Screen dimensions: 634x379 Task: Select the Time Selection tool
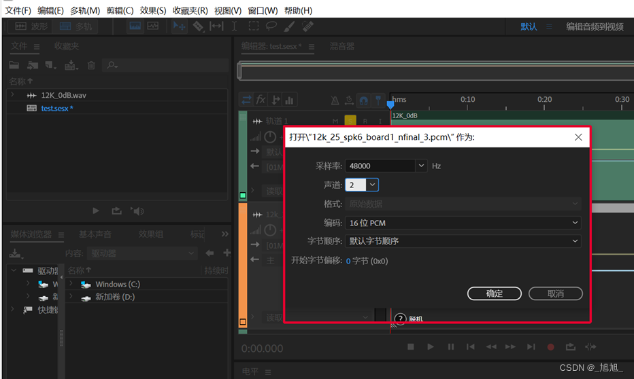coord(234,26)
